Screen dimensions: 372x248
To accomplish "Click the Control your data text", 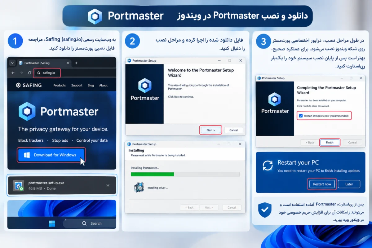I will coord(92,140).
